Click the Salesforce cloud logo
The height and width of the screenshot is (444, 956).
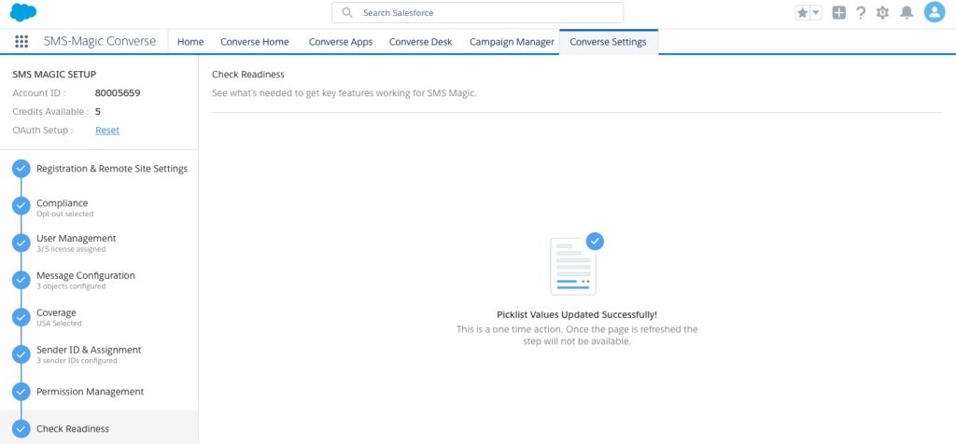(23, 12)
